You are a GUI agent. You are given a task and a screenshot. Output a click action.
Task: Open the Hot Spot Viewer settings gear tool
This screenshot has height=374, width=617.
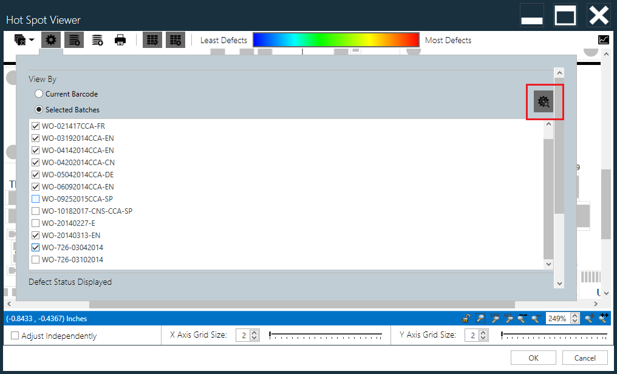(51, 39)
